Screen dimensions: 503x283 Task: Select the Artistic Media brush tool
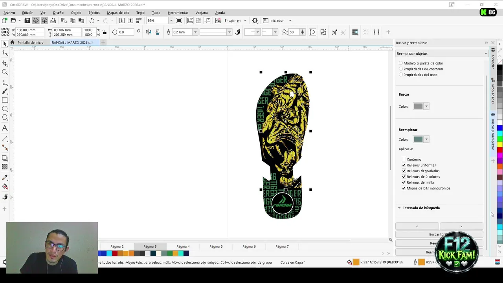pyautogui.click(x=5, y=91)
